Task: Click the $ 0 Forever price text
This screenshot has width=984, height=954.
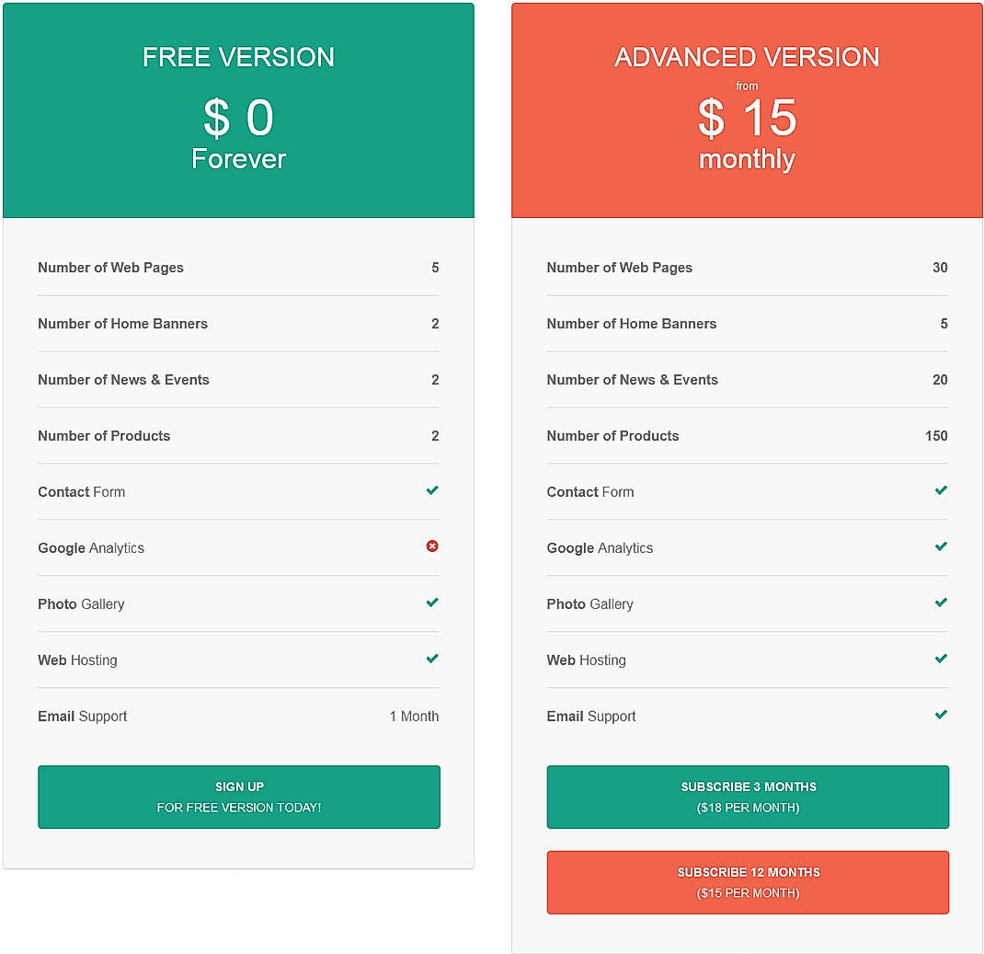Action: (x=238, y=133)
